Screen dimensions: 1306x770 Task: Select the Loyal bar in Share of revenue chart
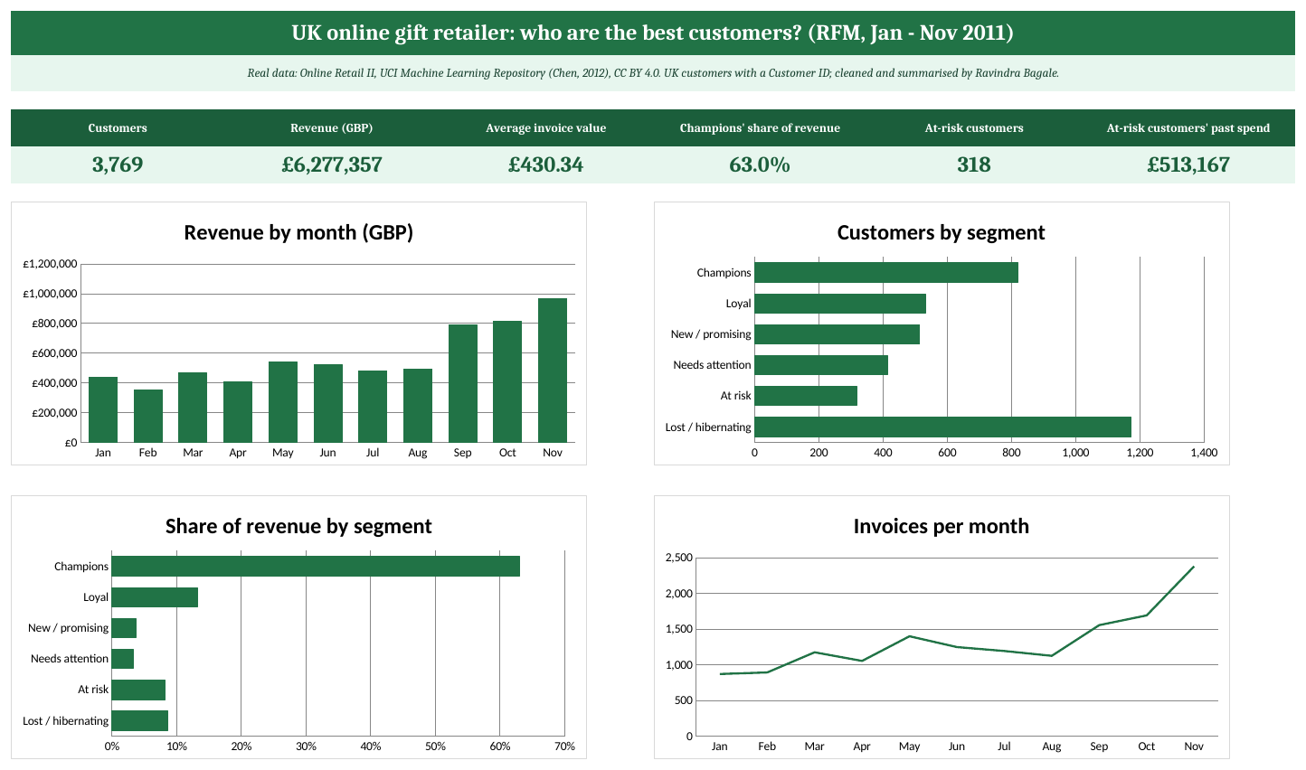click(x=155, y=597)
